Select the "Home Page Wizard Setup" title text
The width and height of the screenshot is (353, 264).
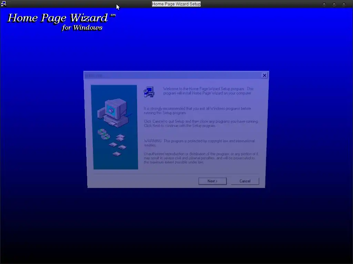pyautogui.click(x=176, y=4)
